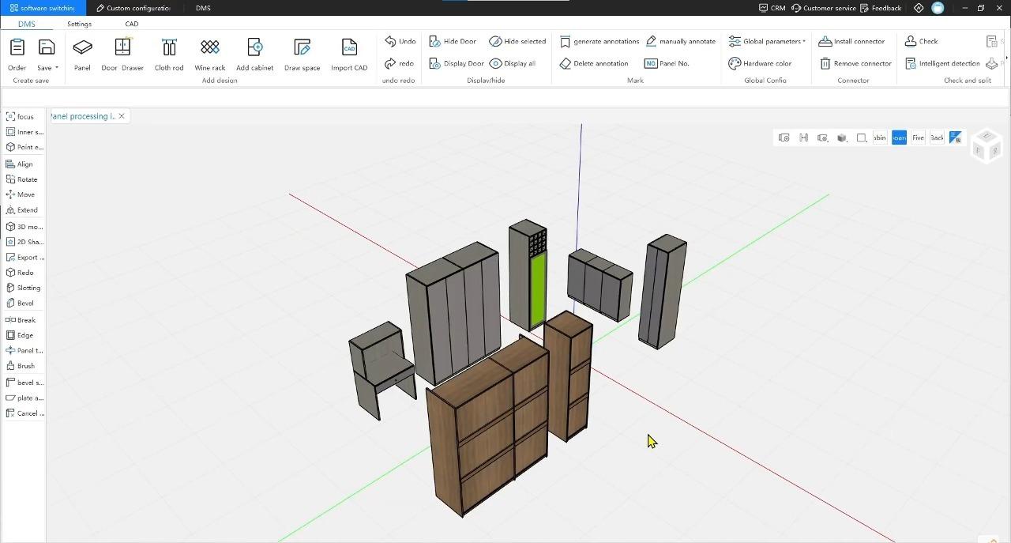Click generate annotations
This screenshot has width=1011, height=543.
coord(599,41)
